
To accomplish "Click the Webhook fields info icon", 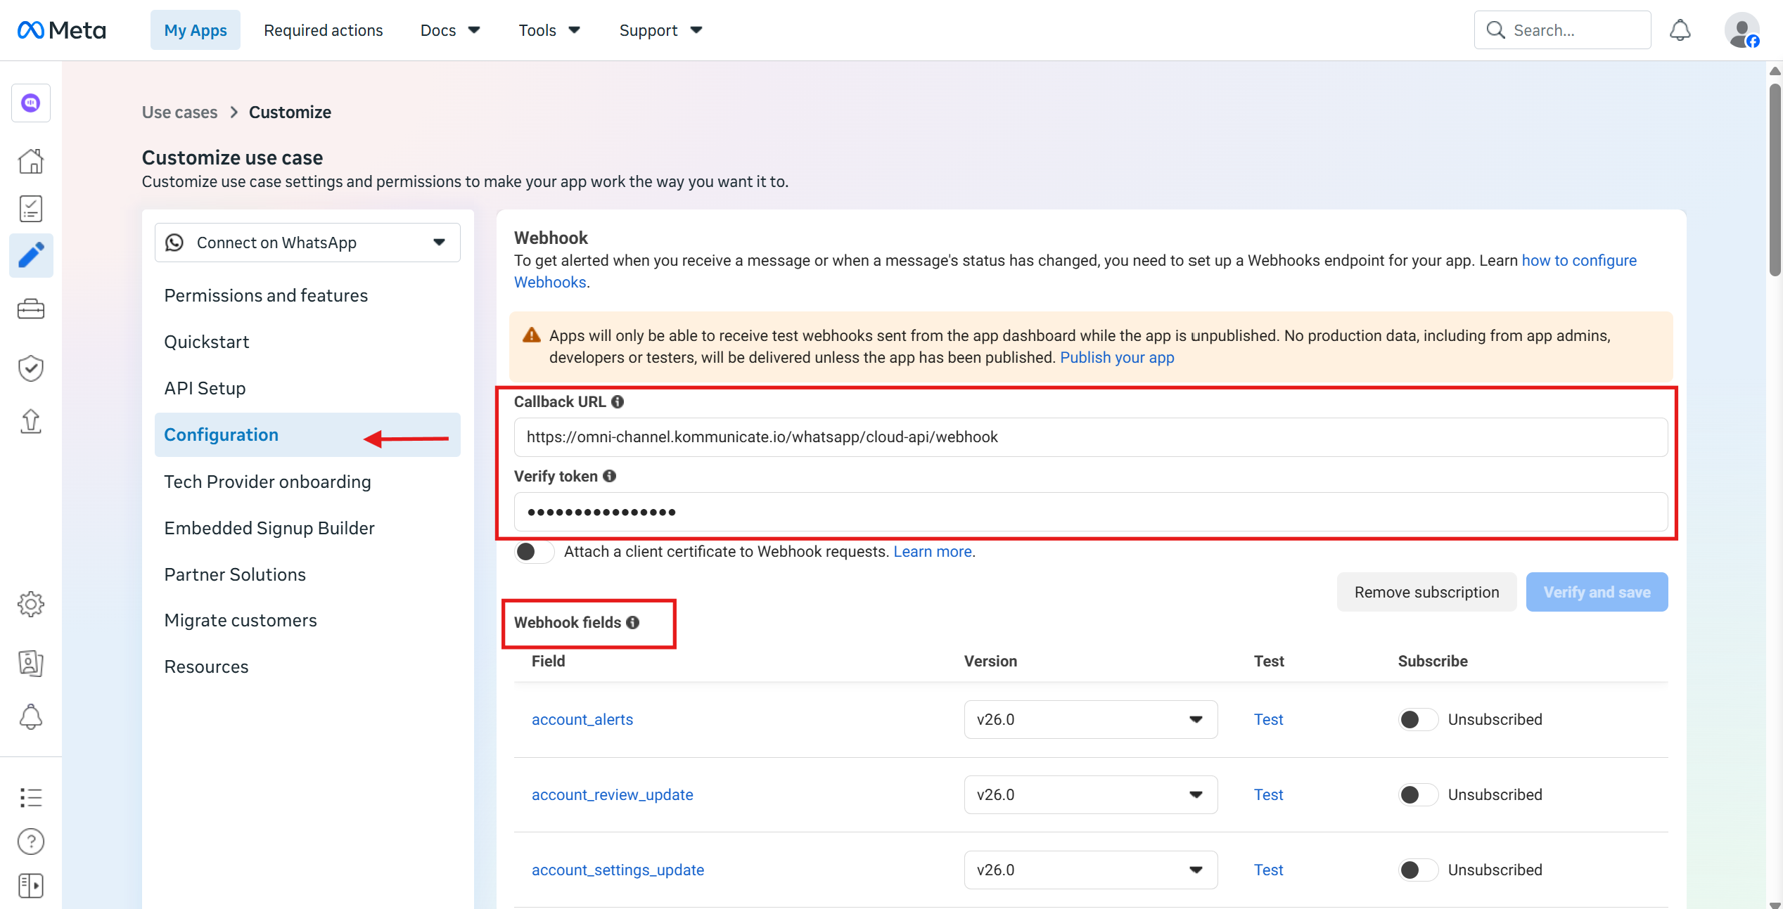I will [x=633, y=622].
